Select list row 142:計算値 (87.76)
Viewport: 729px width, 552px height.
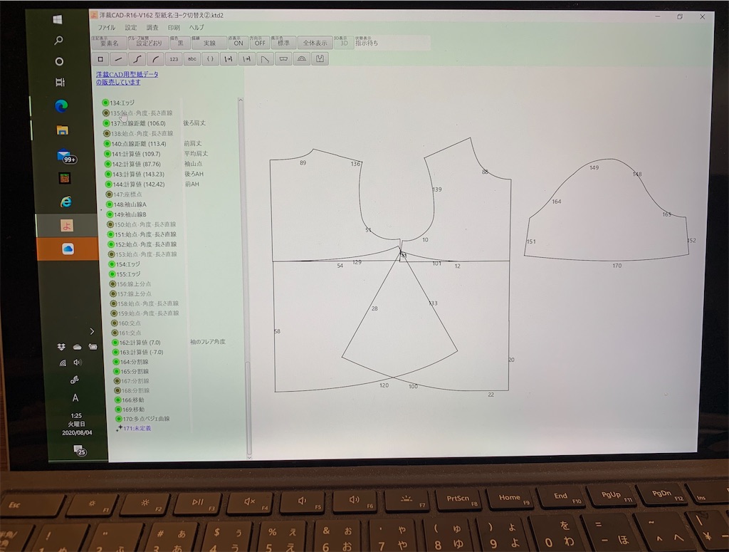(133, 164)
